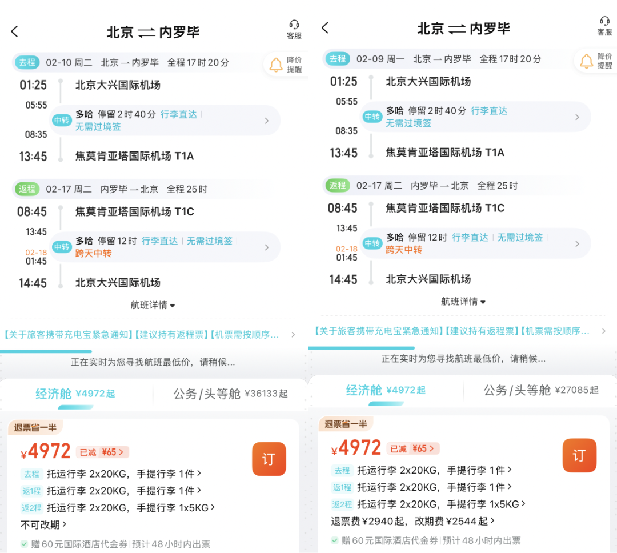Tap the 去程 departure badge for 02-10
The image size is (617, 553).
[27, 62]
